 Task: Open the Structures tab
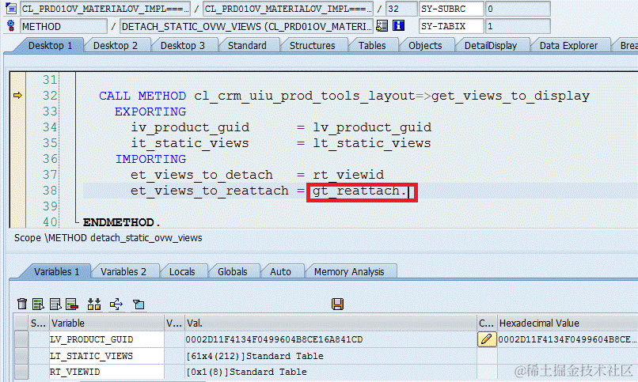point(312,46)
